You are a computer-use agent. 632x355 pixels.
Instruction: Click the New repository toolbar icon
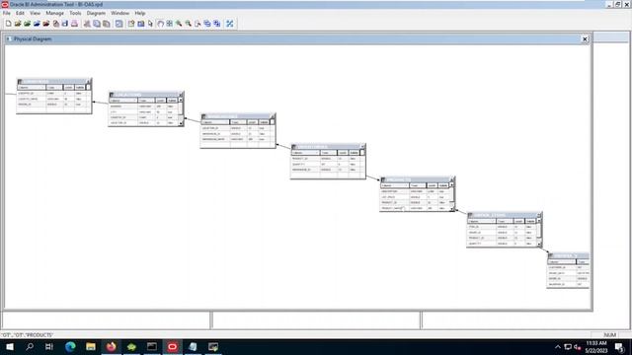point(8,24)
